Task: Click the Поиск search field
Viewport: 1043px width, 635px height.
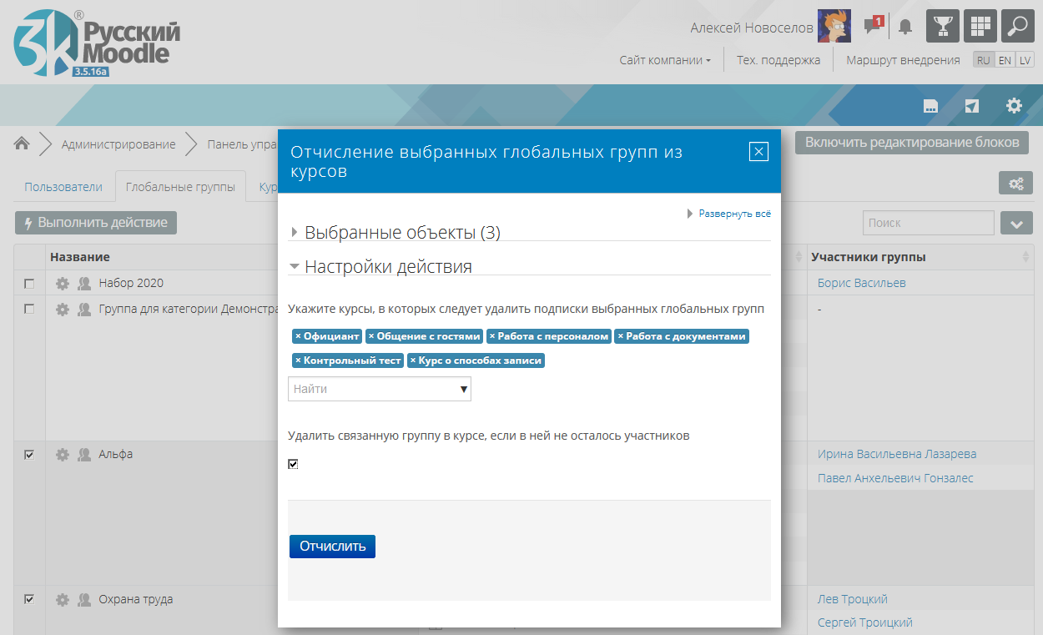Action: [928, 223]
